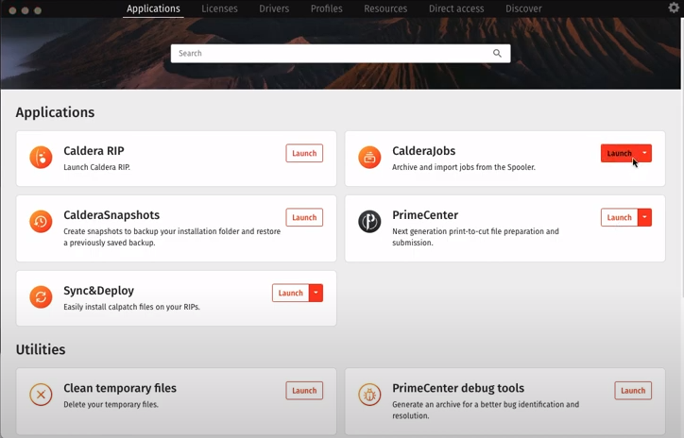Click the PrimeCenter logo icon
The width and height of the screenshot is (684, 438).
coord(369,222)
